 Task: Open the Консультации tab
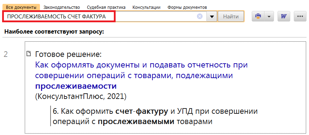pyautogui.click(x=146, y=7)
